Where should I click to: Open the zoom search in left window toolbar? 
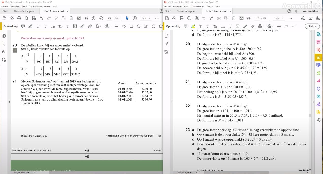(27, 18)
